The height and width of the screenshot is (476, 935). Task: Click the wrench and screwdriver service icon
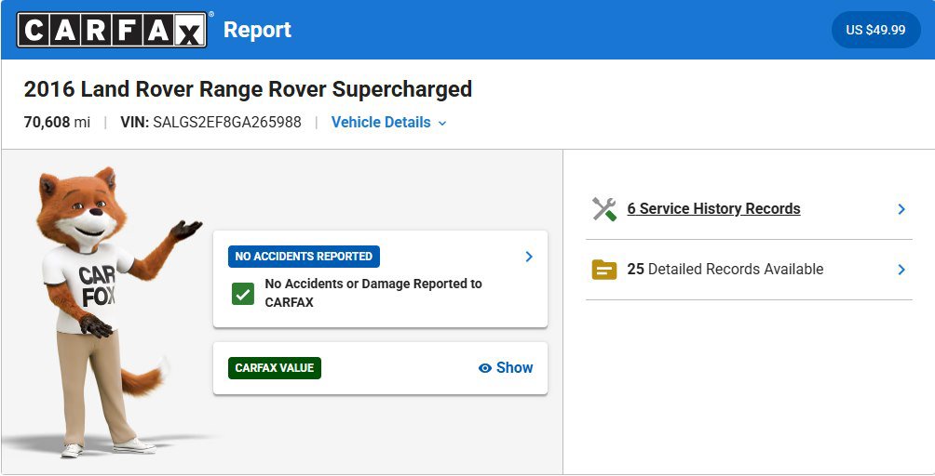point(604,209)
